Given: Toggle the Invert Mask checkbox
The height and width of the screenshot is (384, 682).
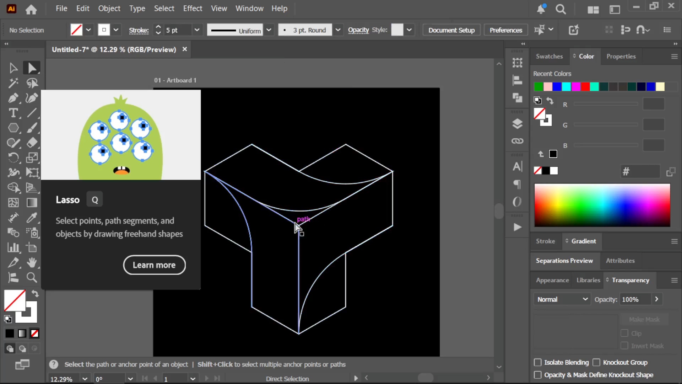Looking at the screenshot, I should coord(624,346).
